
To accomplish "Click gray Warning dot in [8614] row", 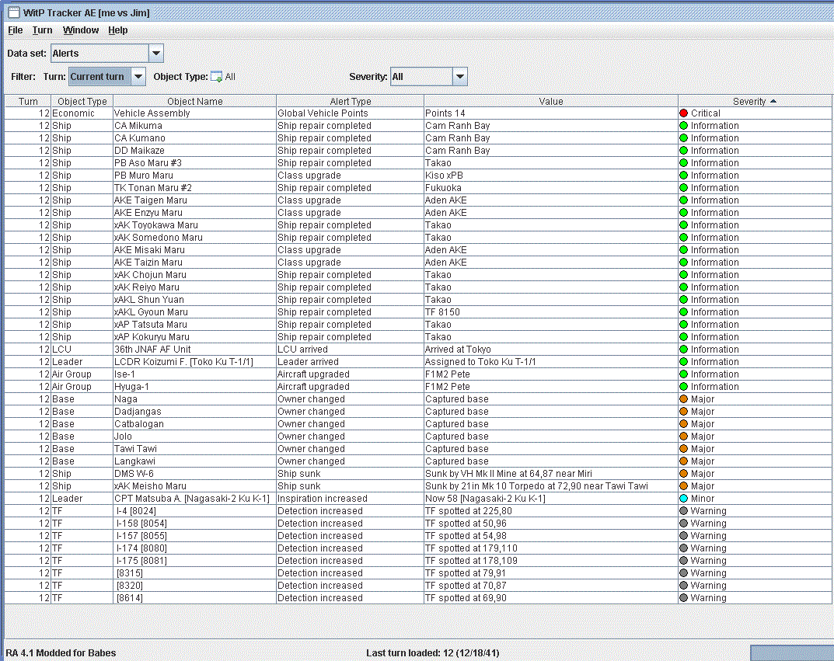I will [684, 598].
